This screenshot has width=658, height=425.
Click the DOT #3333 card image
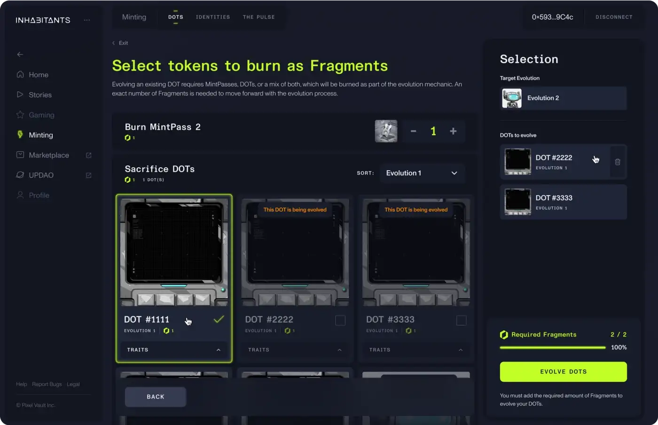[x=416, y=252]
